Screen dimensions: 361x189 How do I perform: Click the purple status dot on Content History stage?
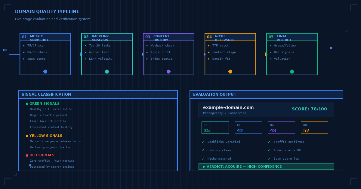click(x=168, y=71)
